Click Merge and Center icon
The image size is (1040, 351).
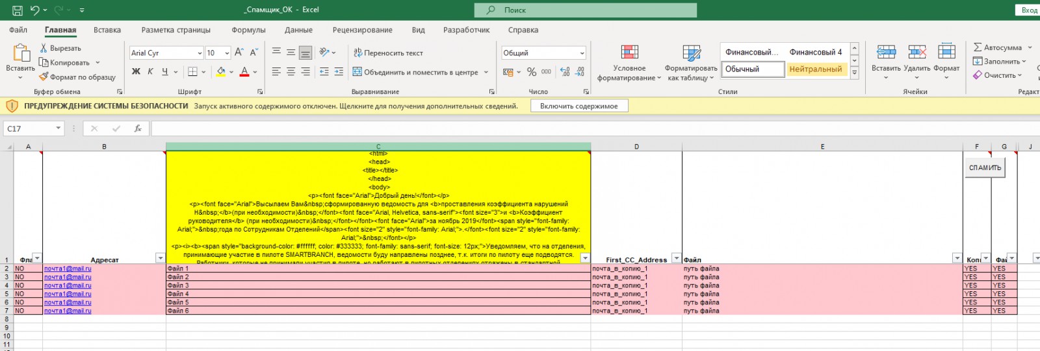click(357, 72)
